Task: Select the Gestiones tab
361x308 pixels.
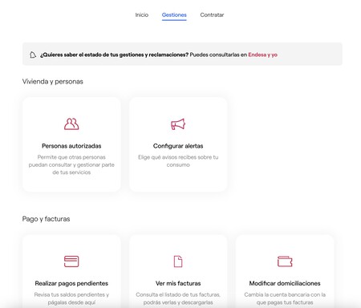Action: [x=174, y=15]
